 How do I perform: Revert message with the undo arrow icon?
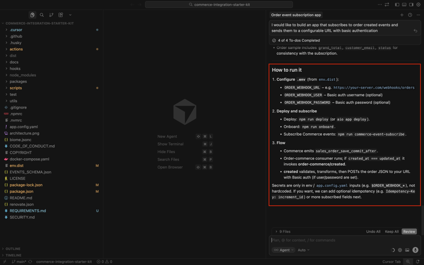(416, 31)
